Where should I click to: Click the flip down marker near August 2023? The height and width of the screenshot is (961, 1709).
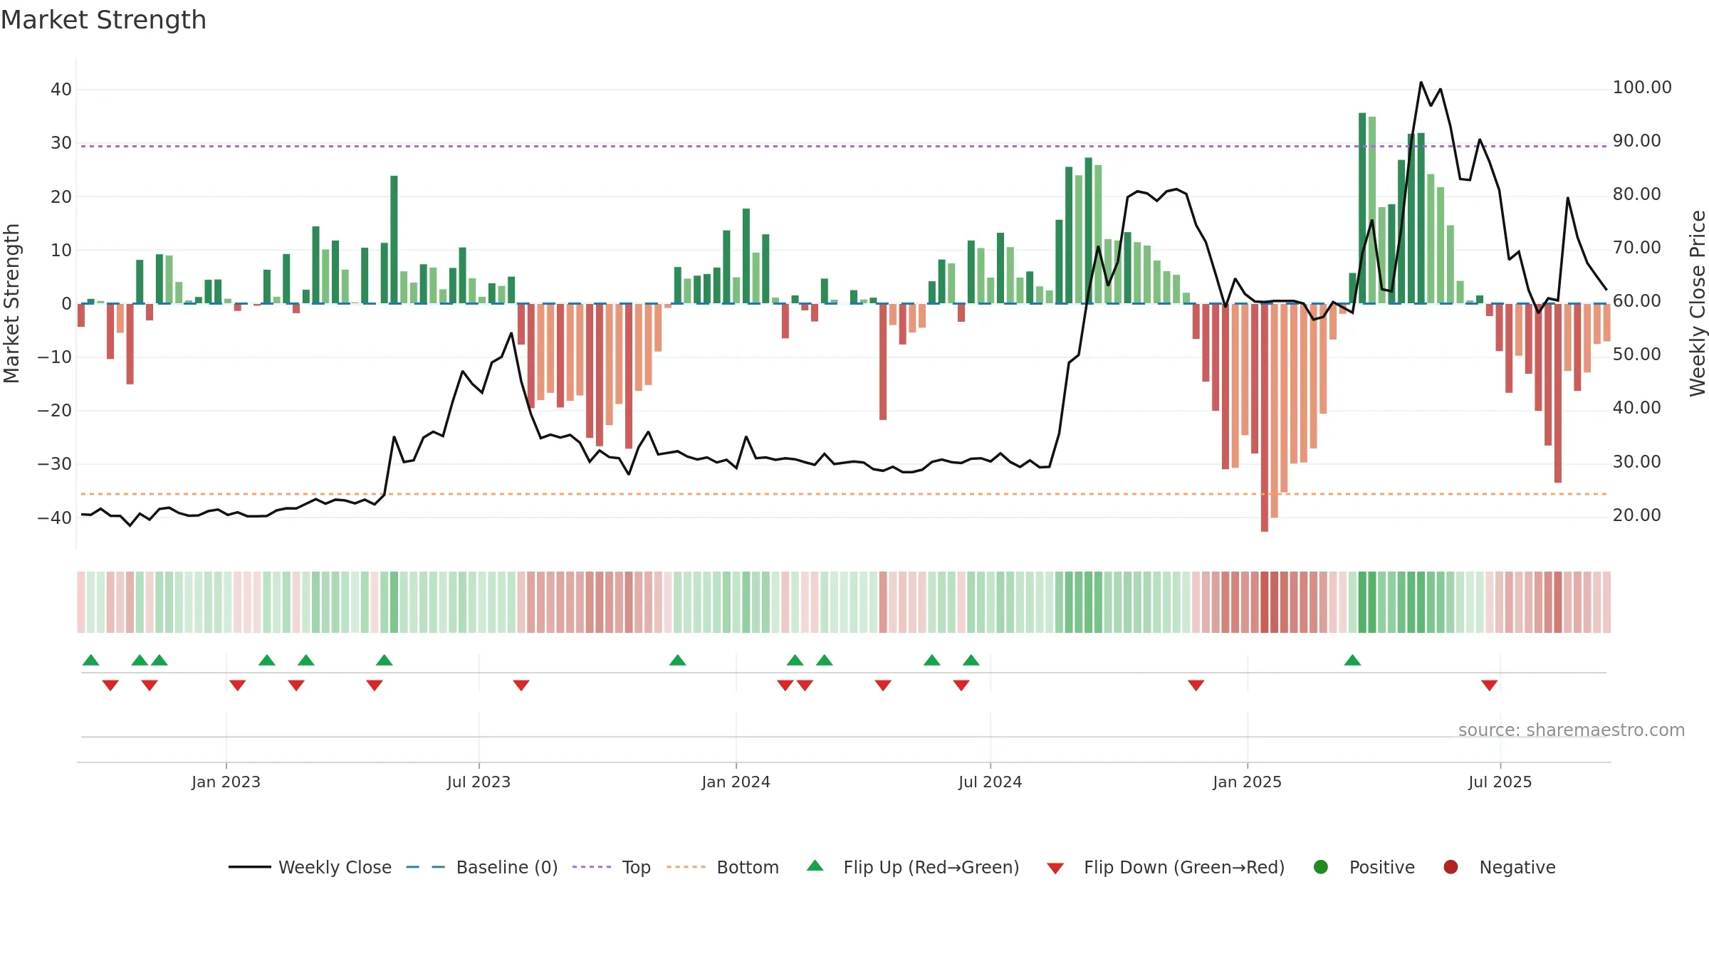pyautogui.click(x=521, y=686)
